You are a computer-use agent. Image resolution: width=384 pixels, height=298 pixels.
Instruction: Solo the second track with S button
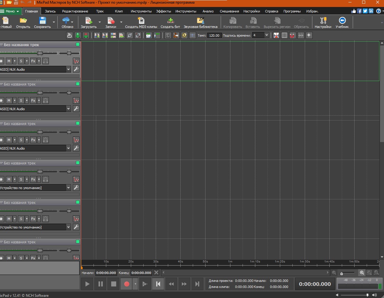[21, 100]
